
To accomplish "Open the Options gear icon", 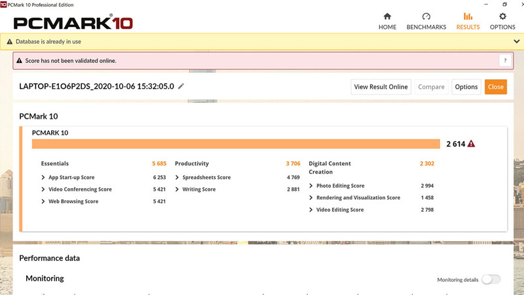I will click(502, 16).
